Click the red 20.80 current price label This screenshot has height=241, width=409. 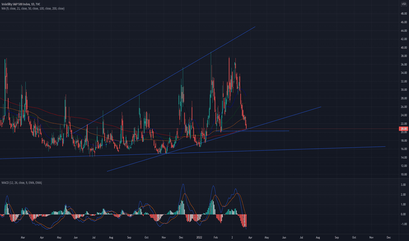[x=404, y=129]
